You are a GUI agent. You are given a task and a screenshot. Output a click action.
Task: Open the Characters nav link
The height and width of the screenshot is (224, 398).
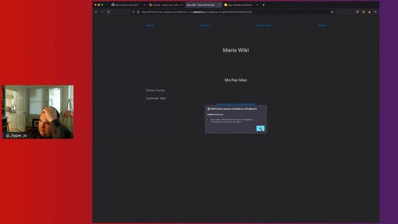[x=264, y=26]
